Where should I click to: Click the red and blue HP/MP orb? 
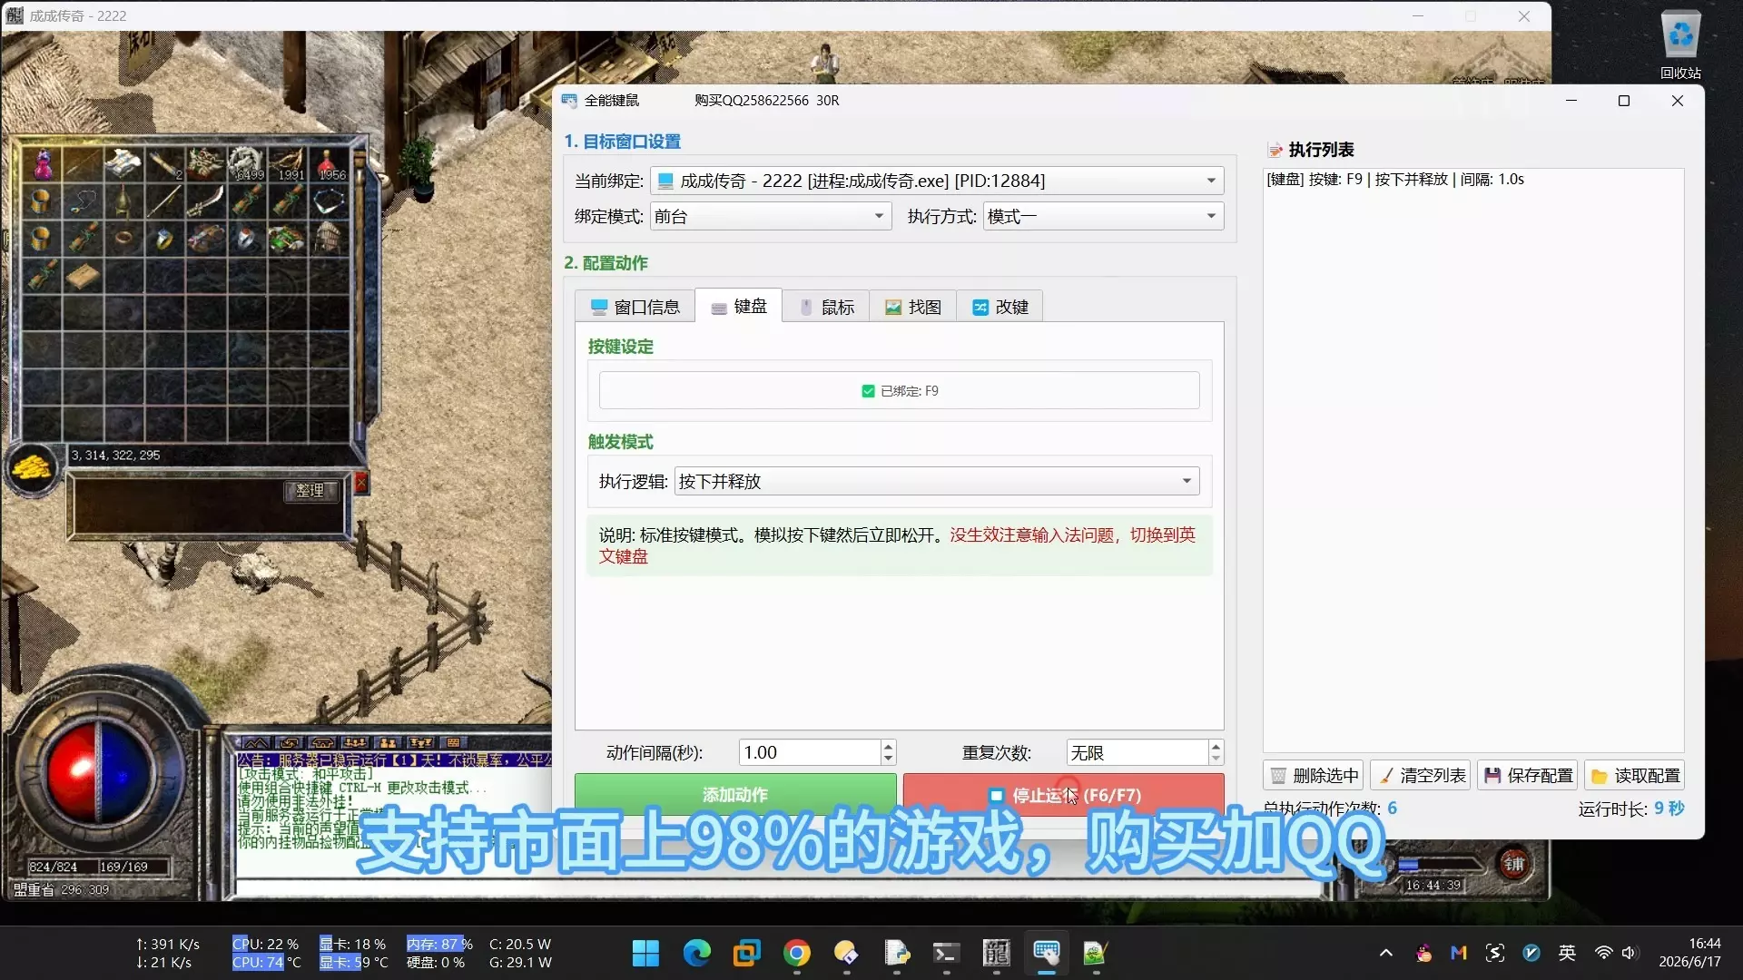[100, 771]
